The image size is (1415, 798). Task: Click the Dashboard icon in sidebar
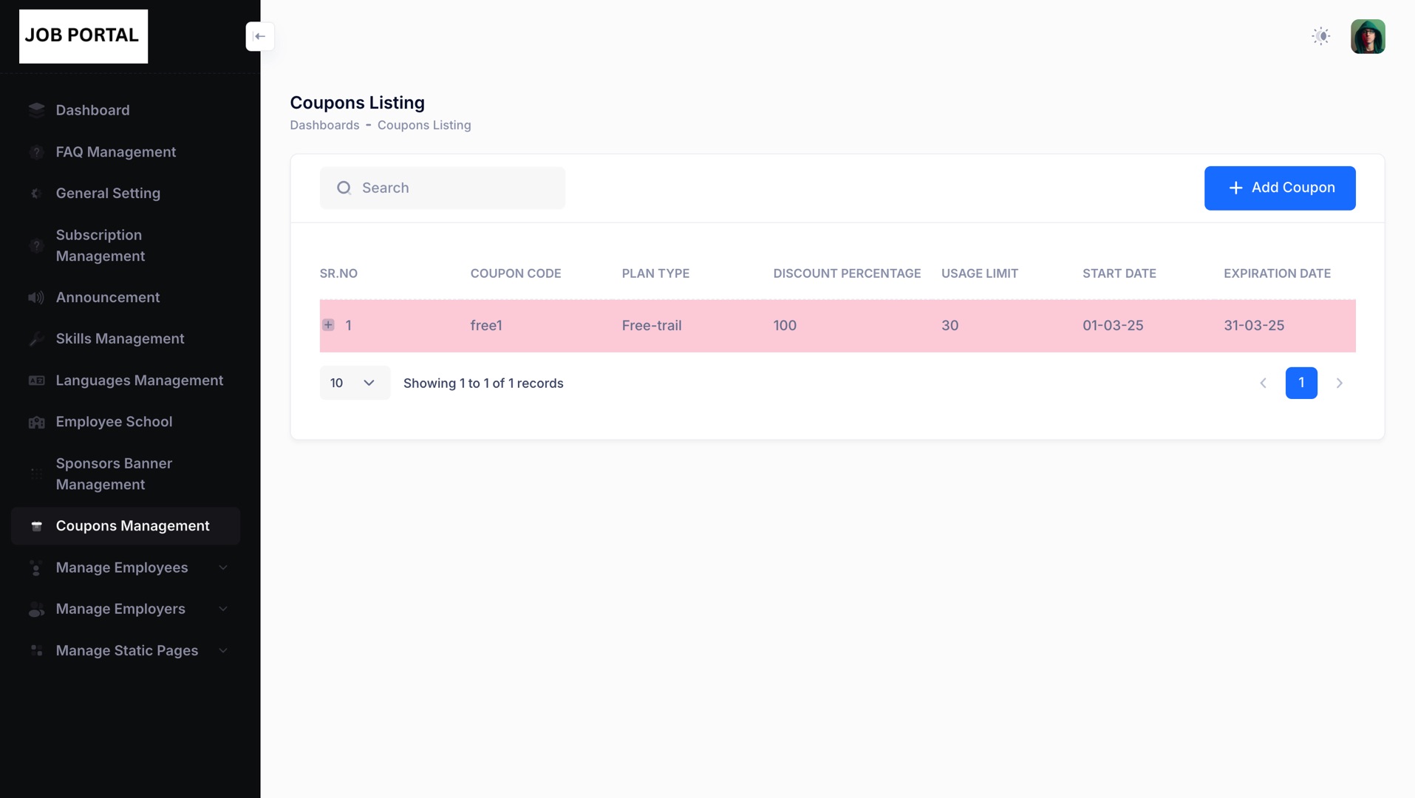[36, 110]
